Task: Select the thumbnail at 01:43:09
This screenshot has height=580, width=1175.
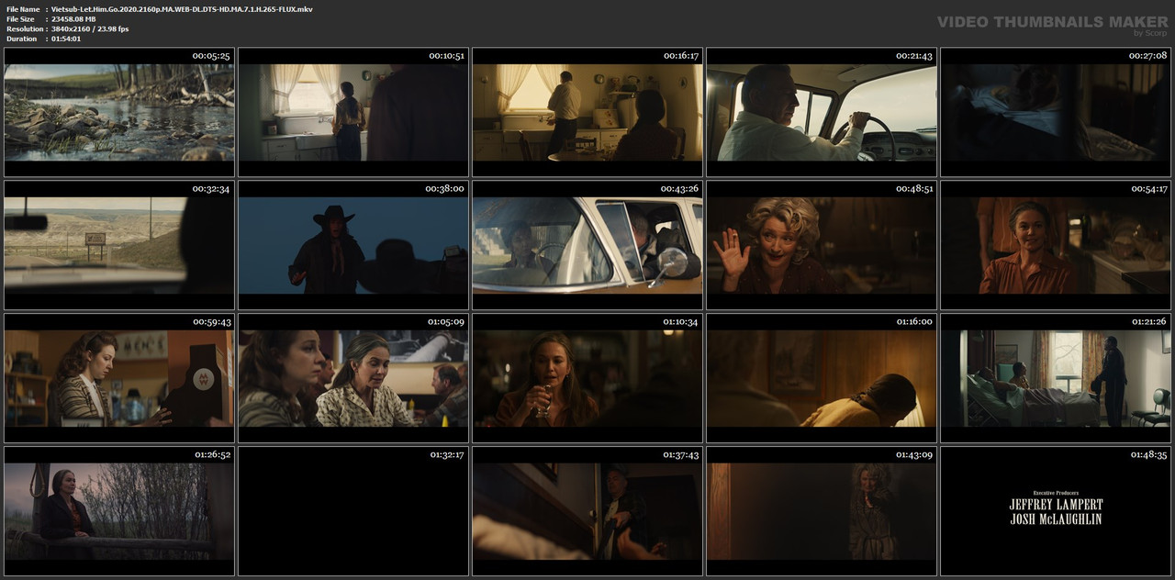Action: (x=822, y=511)
